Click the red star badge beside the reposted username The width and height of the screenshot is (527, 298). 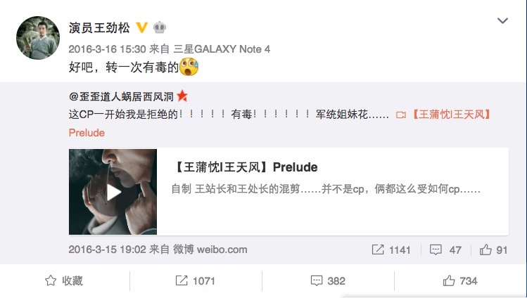click(182, 96)
